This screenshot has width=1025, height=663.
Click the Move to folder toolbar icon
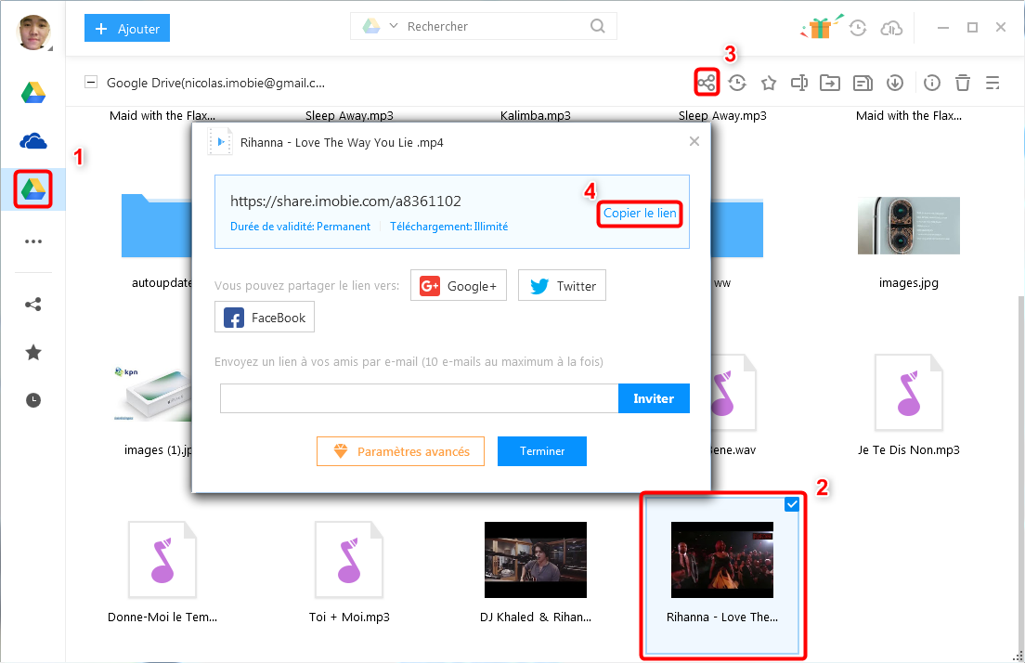[x=830, y=83]
